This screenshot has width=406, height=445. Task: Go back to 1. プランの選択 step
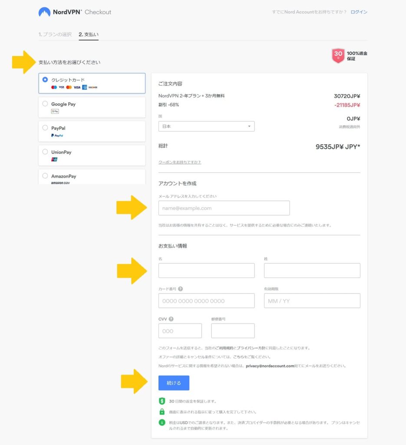(55, 34)
